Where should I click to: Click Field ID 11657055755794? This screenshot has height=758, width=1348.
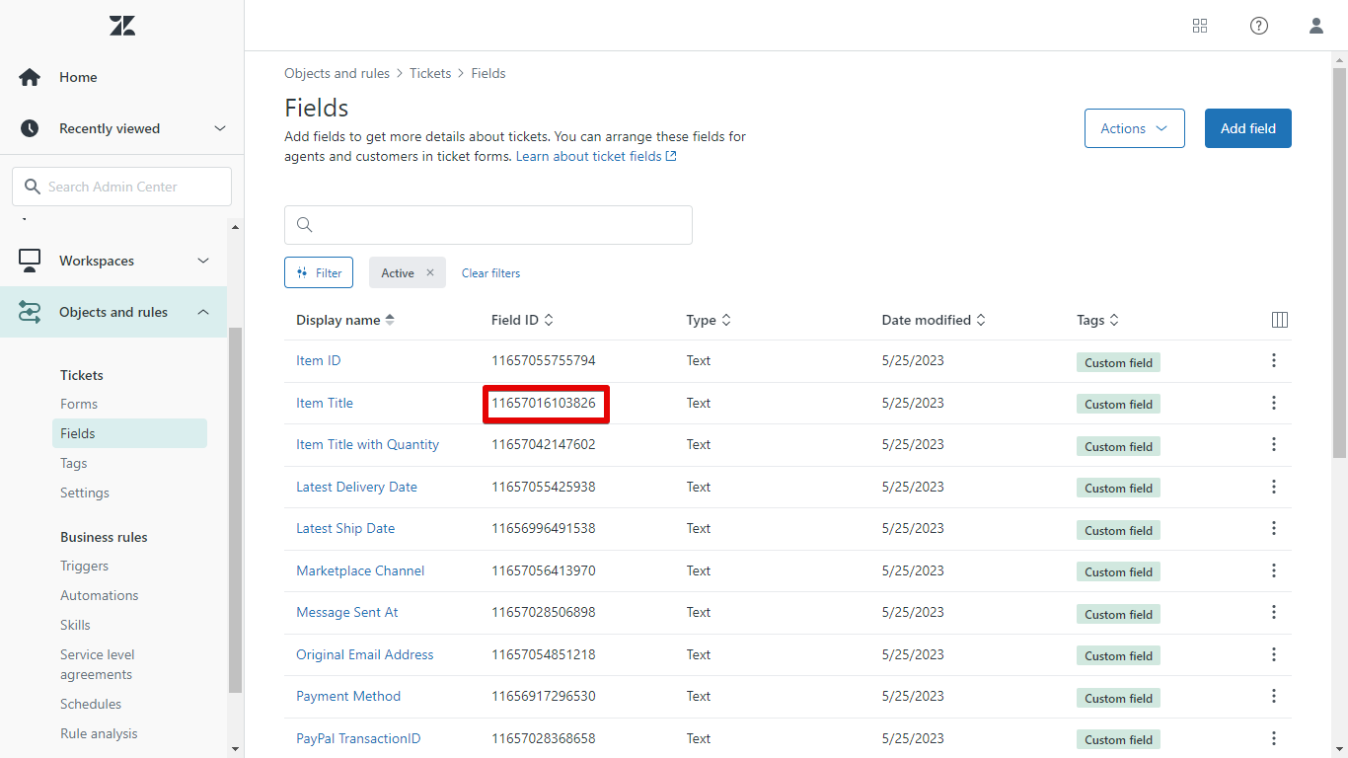click(x=544, y=360)
